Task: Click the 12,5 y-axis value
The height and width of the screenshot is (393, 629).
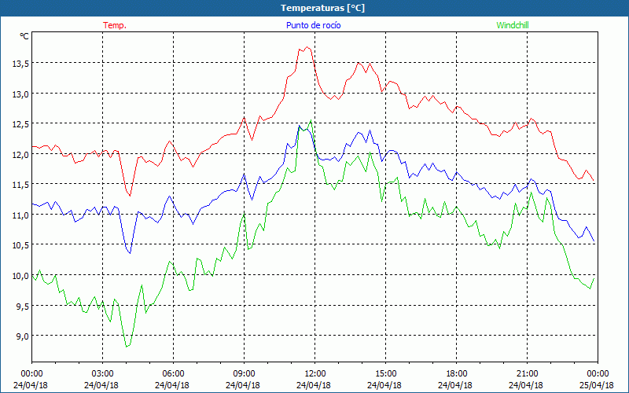Action: click(20, 124)
